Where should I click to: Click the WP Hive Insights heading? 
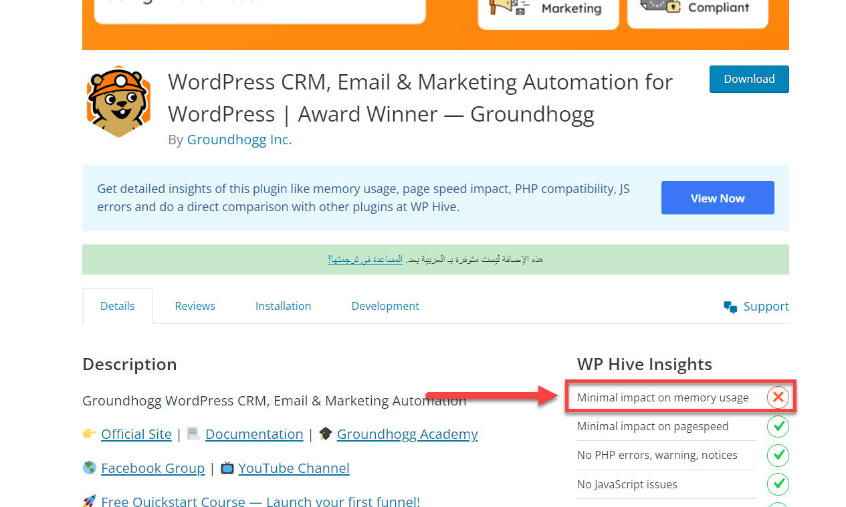click(x=645, y=364)
